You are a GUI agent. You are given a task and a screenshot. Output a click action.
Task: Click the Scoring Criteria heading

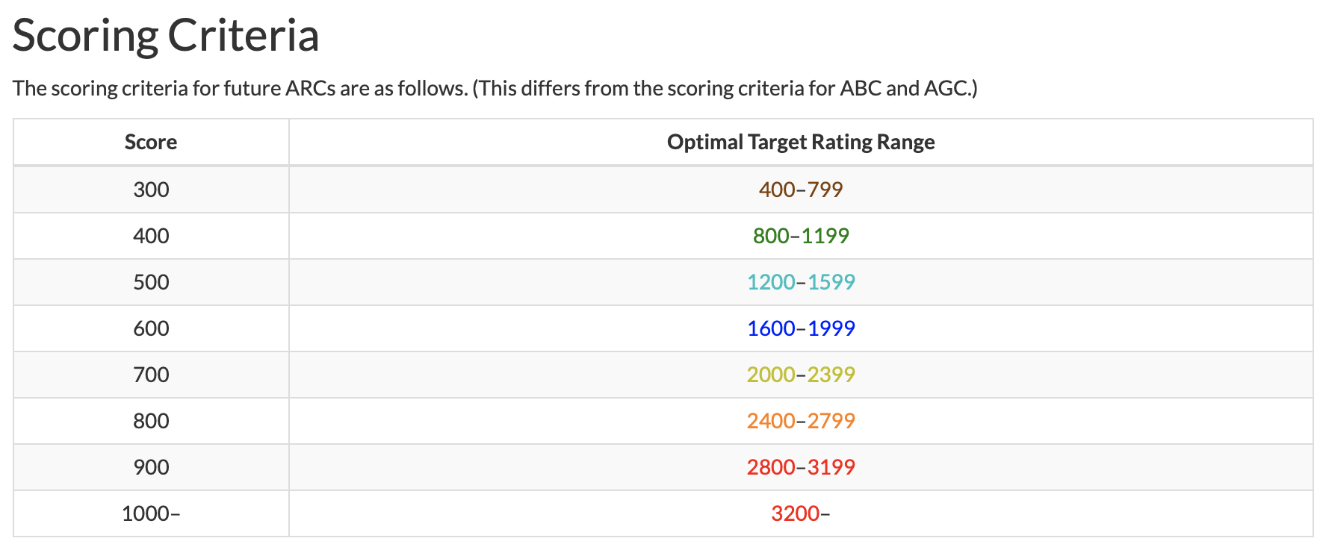(166, 35)
